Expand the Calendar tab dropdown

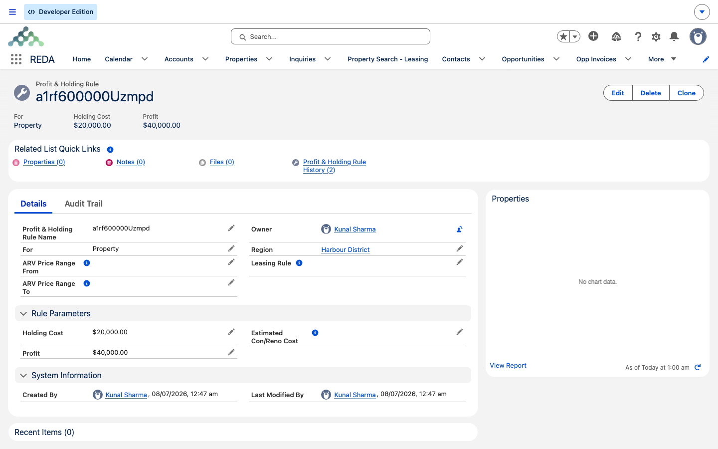pyautogui.click(x=145, y=59)
